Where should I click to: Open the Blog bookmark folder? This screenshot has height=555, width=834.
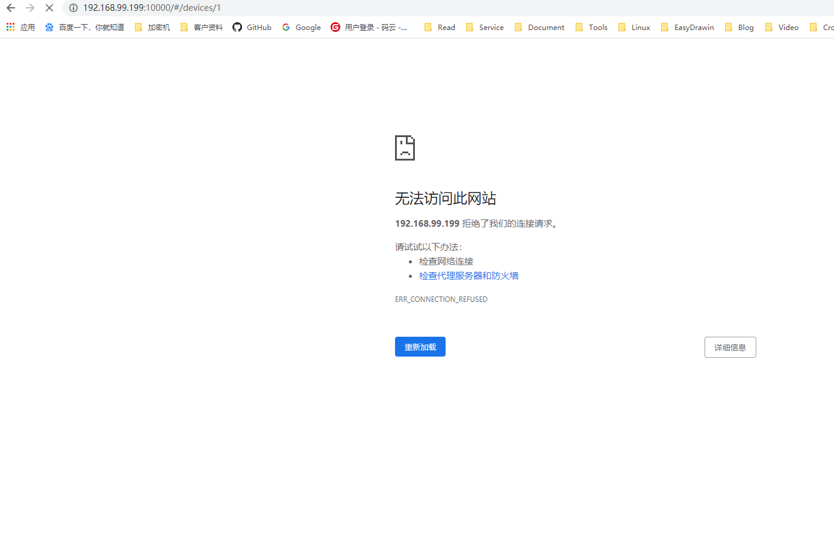(739, 27)
